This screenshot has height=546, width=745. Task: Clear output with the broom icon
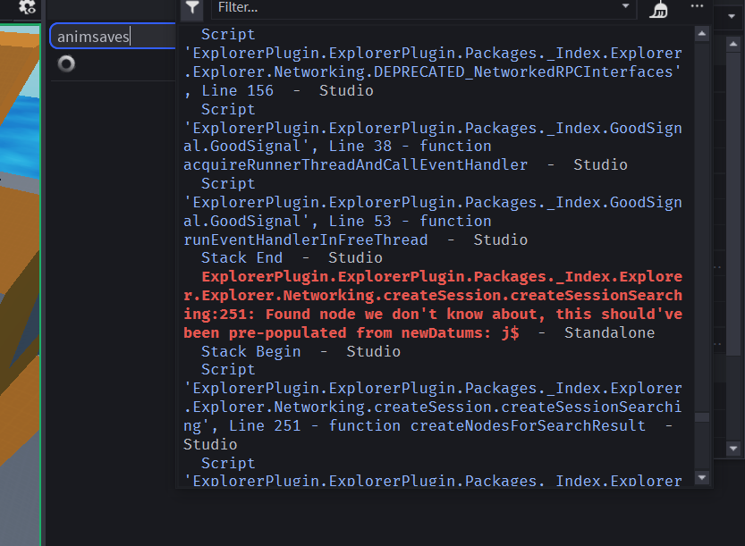[658, 10]
